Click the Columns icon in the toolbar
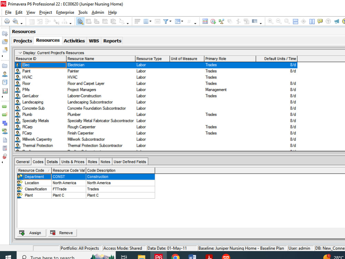The height and width of the screenshot is (259, 345). click(x=146, y=21)
